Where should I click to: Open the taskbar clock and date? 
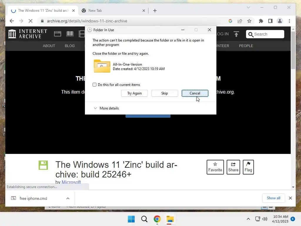click(x=280, y=219)
